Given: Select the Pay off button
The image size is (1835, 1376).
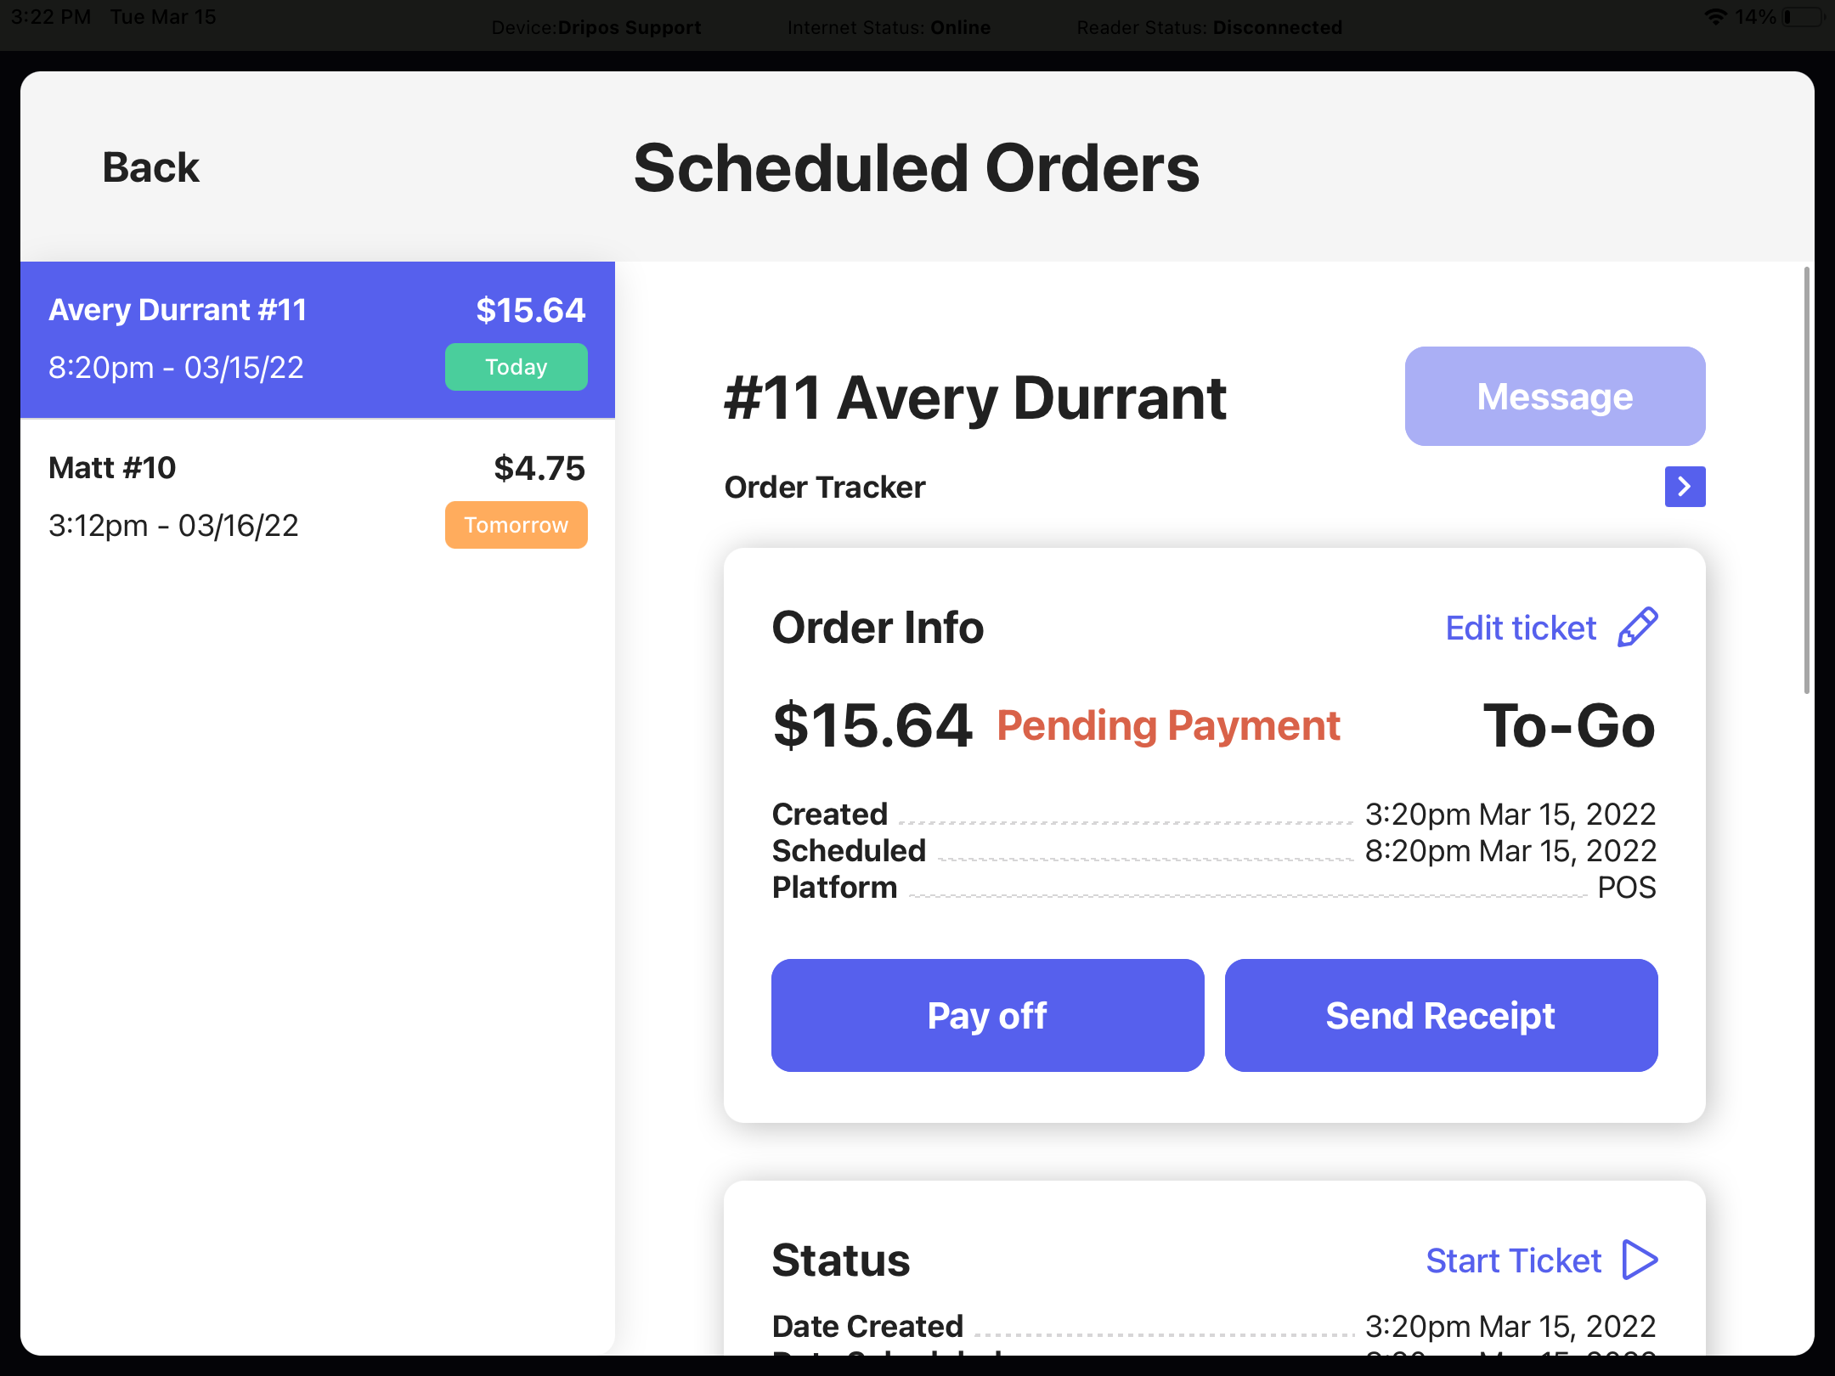Looking at the screenshot, I should [987, 1015].
